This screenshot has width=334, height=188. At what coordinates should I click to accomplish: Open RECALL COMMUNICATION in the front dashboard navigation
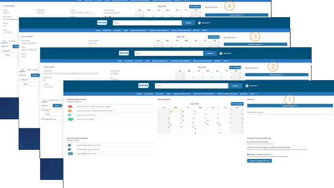pos(227,94)
